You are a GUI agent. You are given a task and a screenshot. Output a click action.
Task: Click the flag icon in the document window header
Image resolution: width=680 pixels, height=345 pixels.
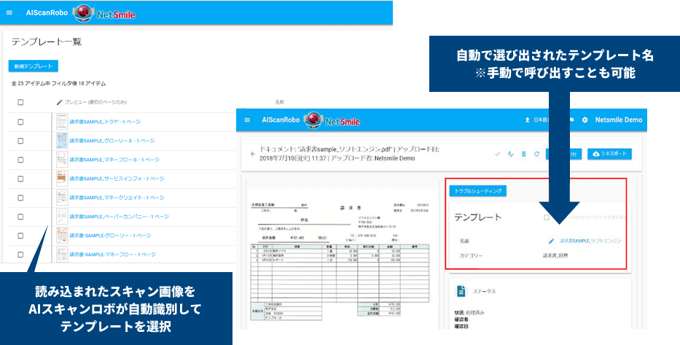coord(571,120)
